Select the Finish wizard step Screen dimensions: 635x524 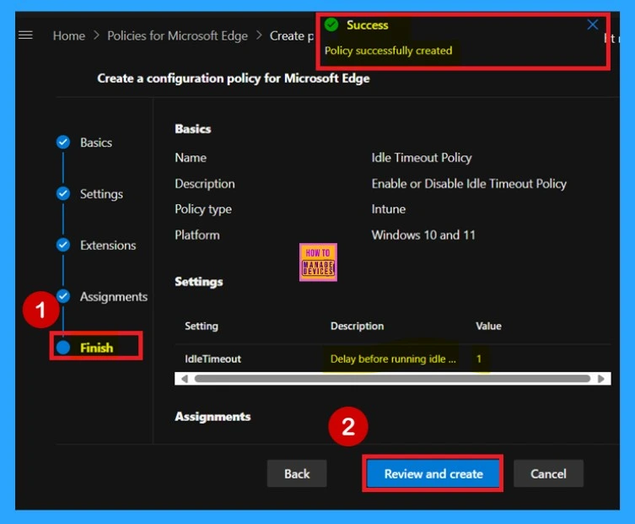[x=96, y=348]
